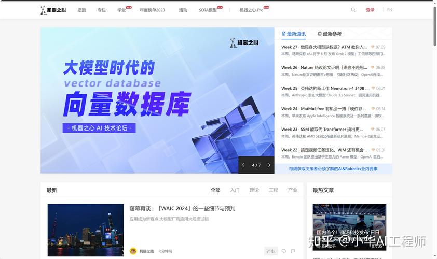Click the page vertical scrollbar thumb
The height and width of the screenshot is (259, 437).
[435, 26]
